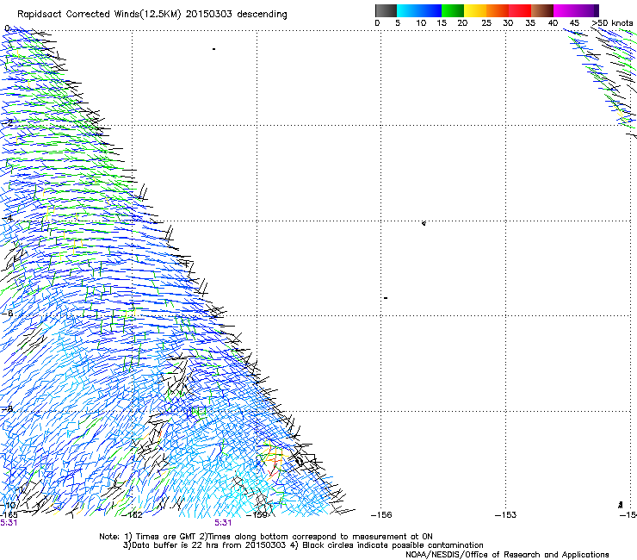Pick the dark purple 45-50 knots legend segment
This screenshot has height=560, width=637.
pyautogui.click(x=587, y=10)
